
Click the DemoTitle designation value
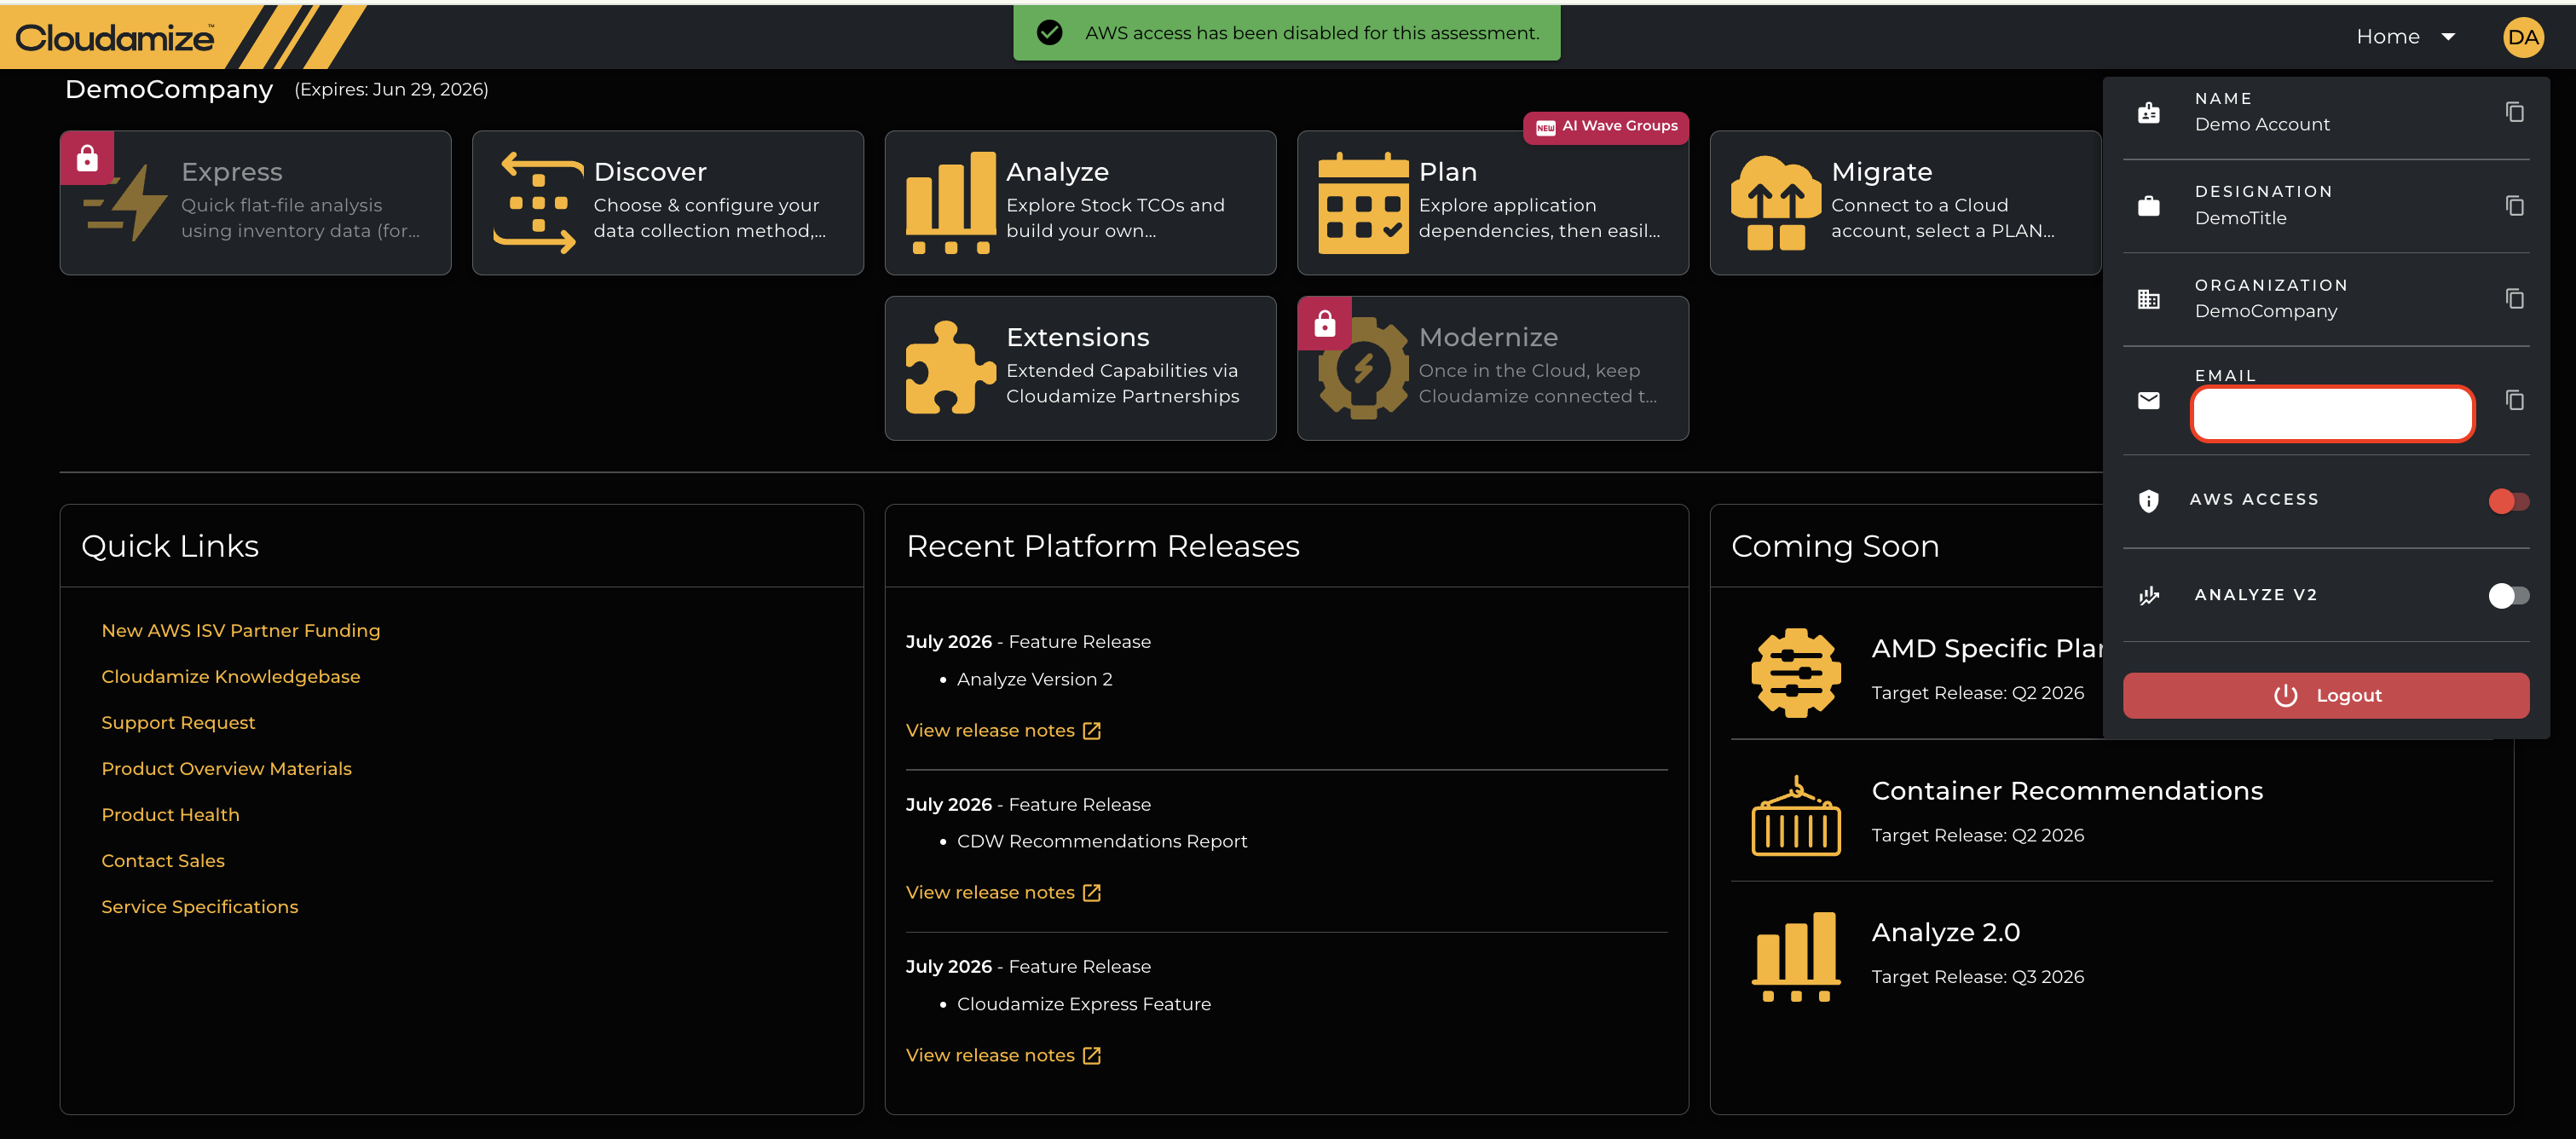point(2240,218)
